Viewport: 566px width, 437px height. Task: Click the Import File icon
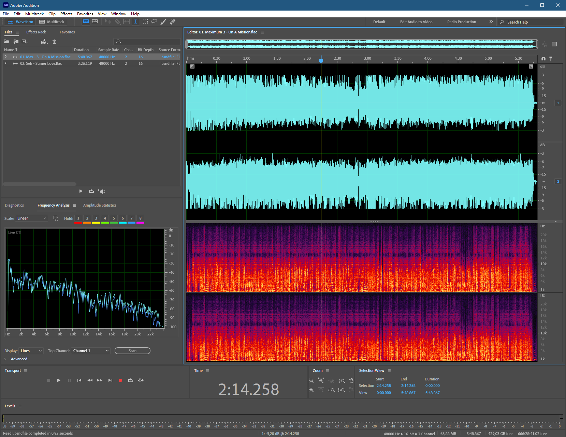[x=16, y=42]
